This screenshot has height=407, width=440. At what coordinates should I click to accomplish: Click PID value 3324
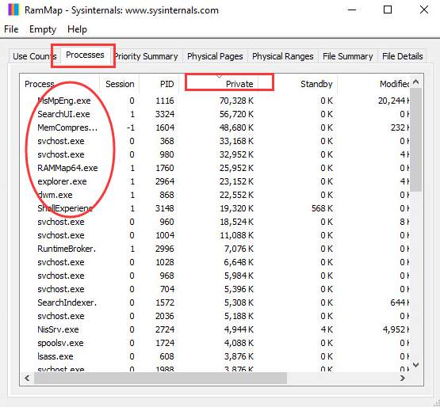click(x=165, y=114)
